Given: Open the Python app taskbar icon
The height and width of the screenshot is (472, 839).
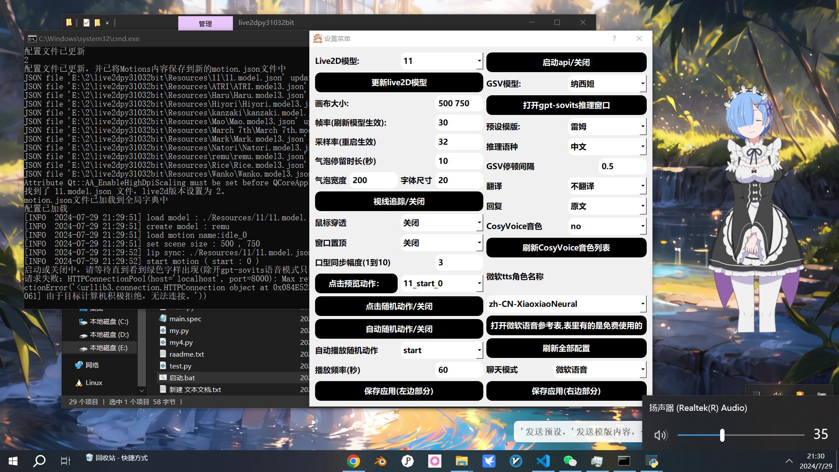Looking at the screenshot, I should (652, 461).
